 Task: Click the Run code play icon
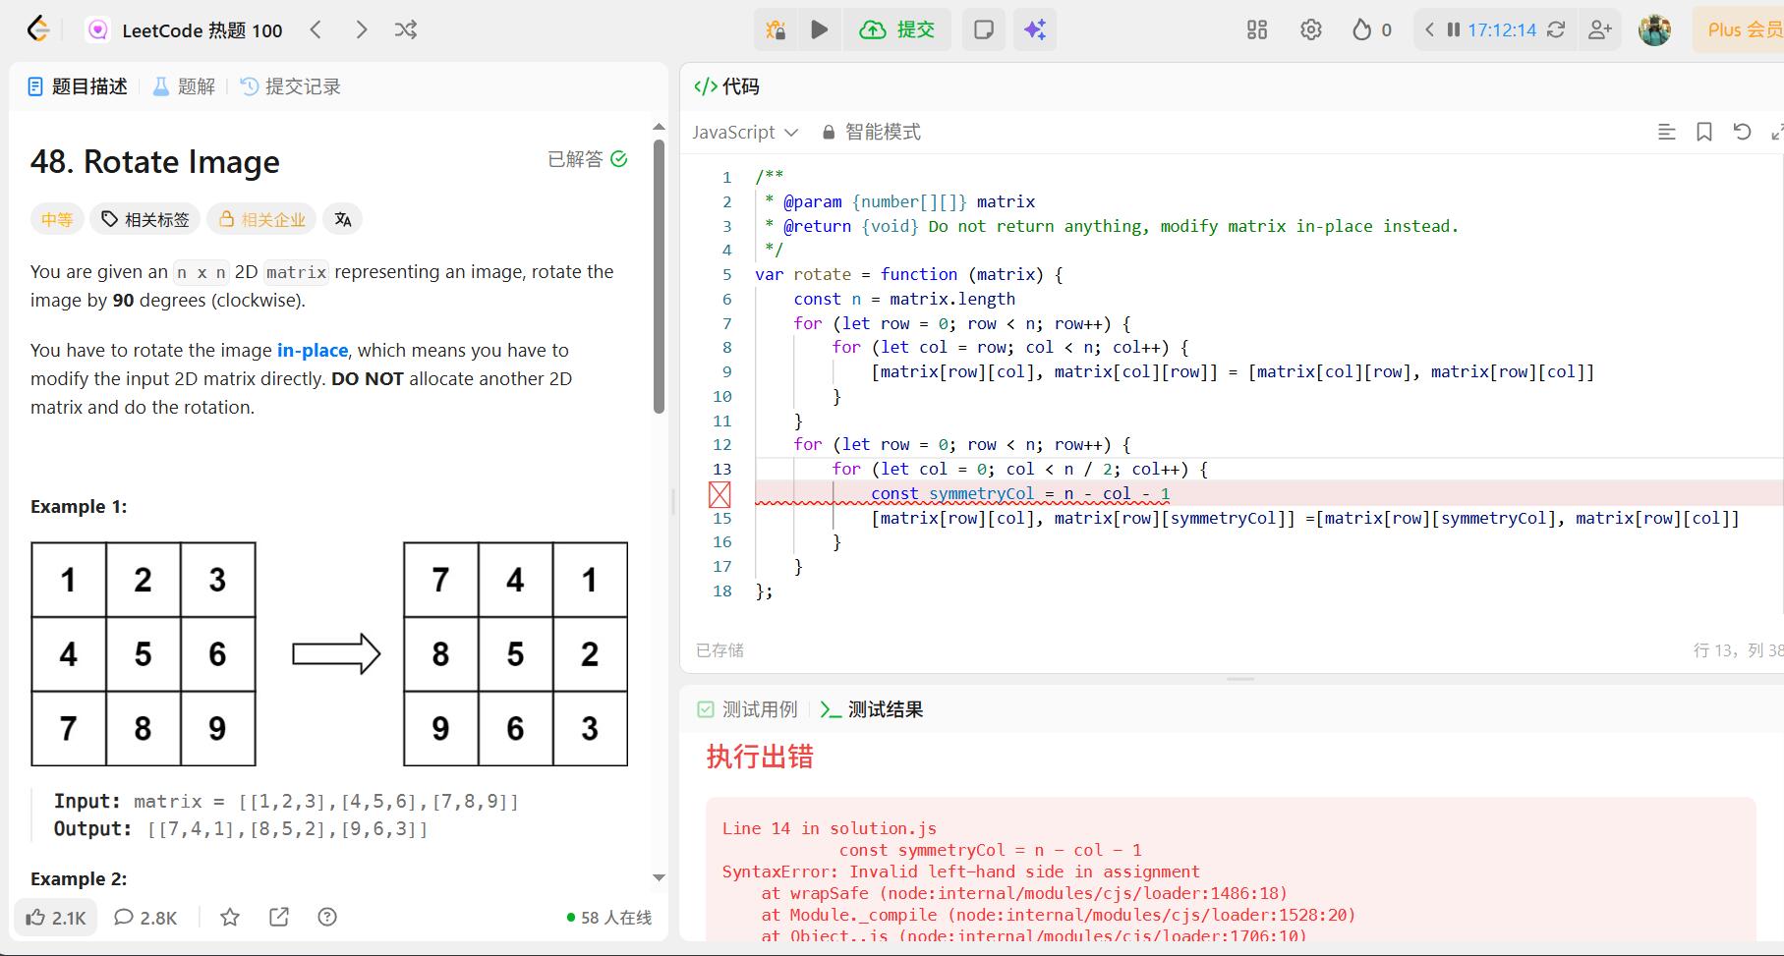819,29
